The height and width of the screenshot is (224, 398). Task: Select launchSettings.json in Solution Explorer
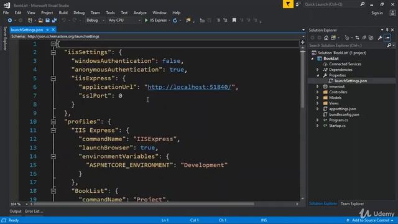point(351,81)
